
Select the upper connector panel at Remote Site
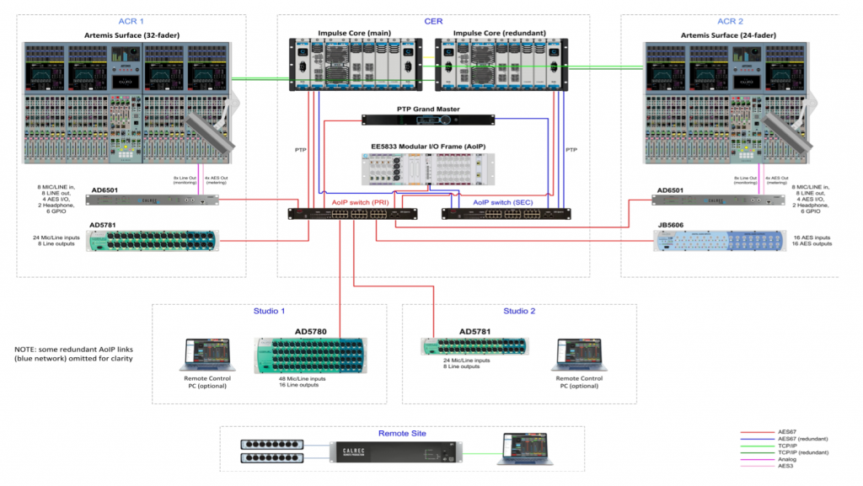pos(272,444)
